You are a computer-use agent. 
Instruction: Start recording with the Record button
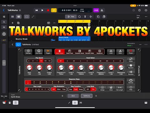coord(48,10)
